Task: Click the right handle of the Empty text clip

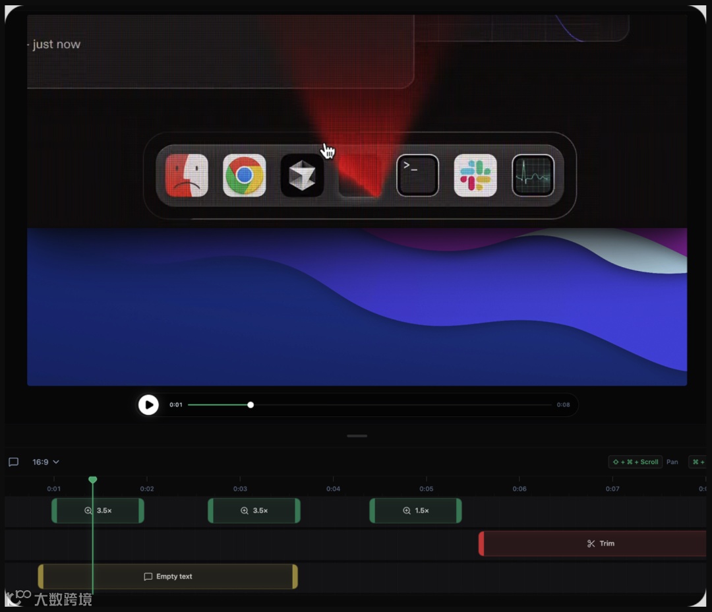Action: click(x=295, y=576)
